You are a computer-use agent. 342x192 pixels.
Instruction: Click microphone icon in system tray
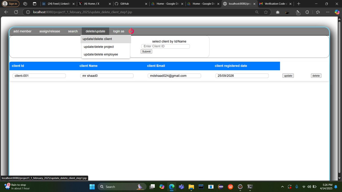297,187
